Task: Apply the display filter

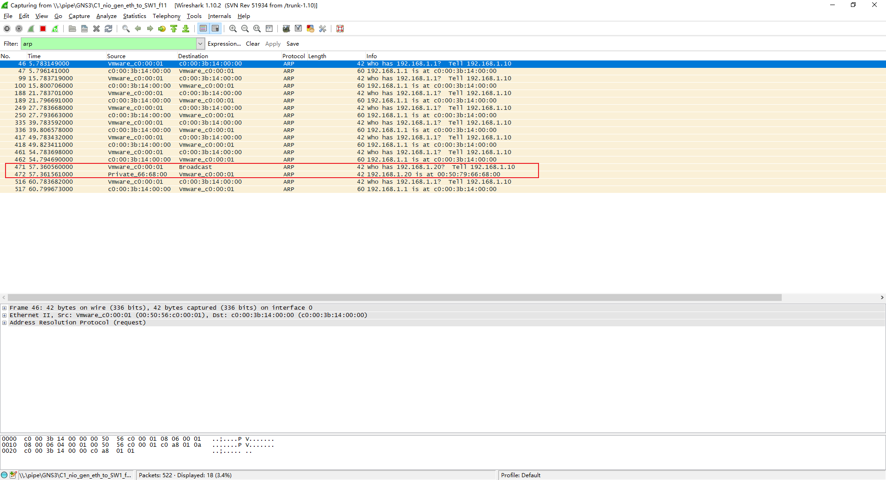Action: coord(273,44)
